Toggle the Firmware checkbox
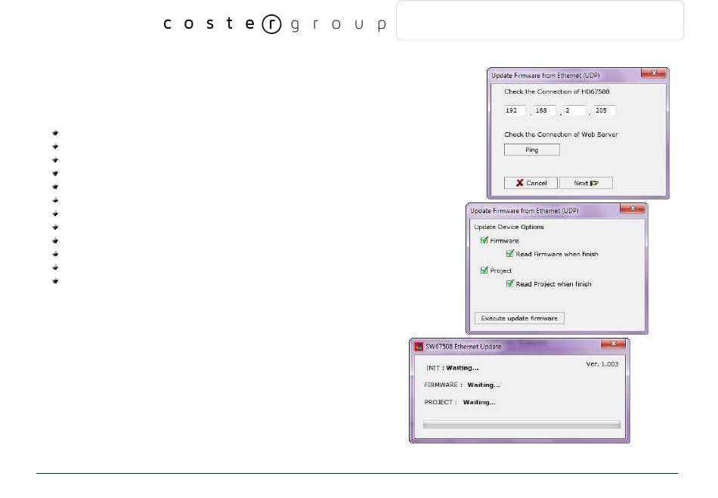 [484, 240]
